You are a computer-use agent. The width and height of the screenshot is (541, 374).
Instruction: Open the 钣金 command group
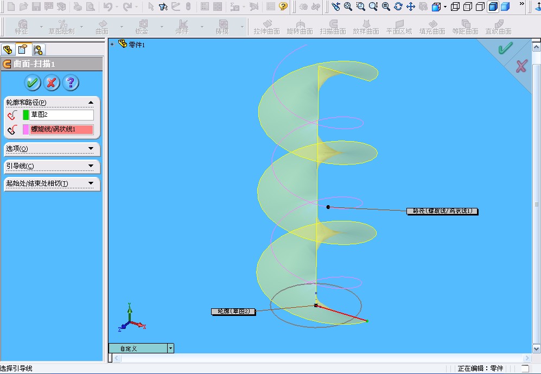[142, 27]
